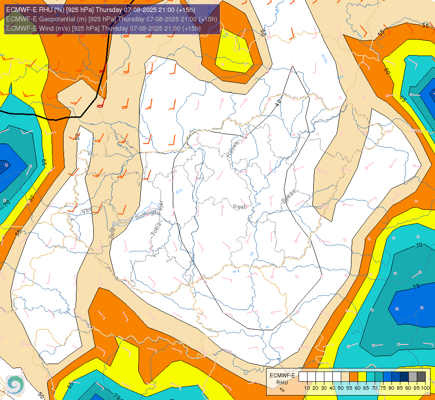Click the '10' value on the legend scale
Screen dimensions: 435x400
pos(307,388)
